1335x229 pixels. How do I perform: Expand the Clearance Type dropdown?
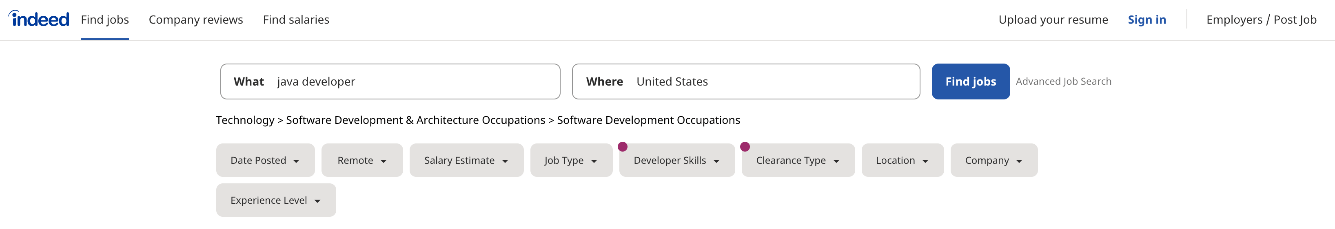pyautogui.click(x=798, y=161)
